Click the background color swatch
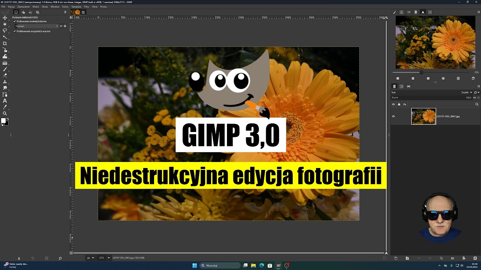481x270 pixels. click(7, 123)
